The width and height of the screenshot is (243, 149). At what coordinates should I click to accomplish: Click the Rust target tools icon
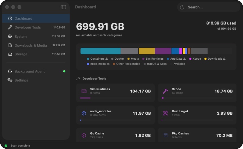(x=165, y=113)
